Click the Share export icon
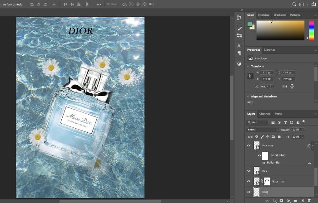 [313, 4]
